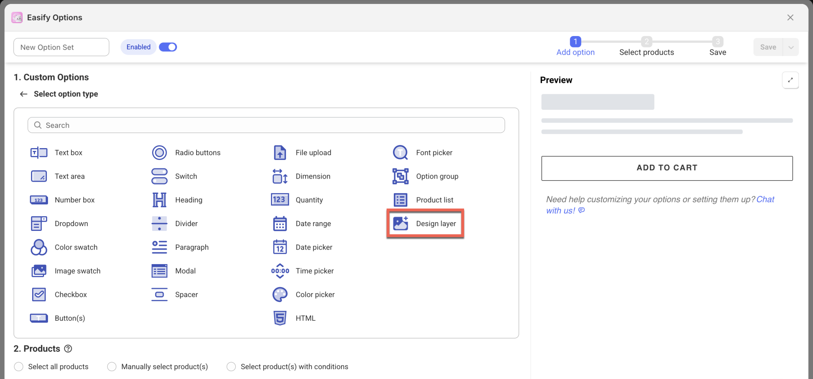Viewport: 813px width, 379px height.
Task: Pick the File upload icon
Action: pyautogui.click(x=280, y=152)
